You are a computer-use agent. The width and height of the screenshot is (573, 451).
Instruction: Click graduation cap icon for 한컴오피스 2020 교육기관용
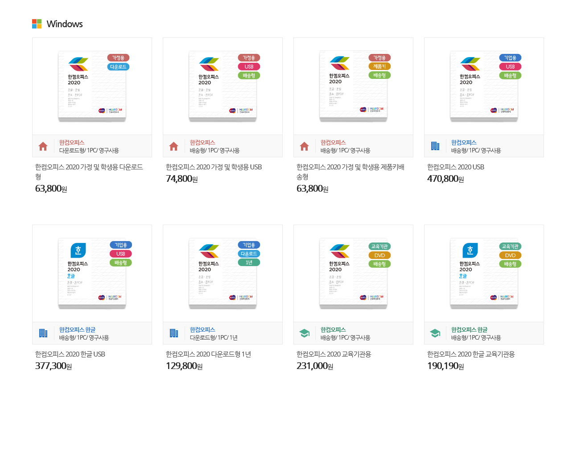(x=305, y=333)
